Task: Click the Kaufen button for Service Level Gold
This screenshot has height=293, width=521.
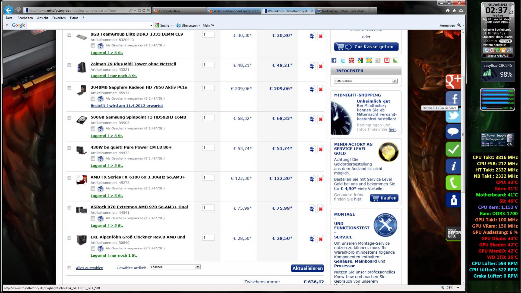Action: [x=384, y=198]
